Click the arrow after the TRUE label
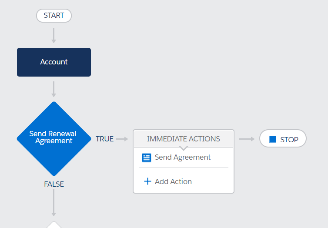328x228 pixels. [x=122, y=139]
